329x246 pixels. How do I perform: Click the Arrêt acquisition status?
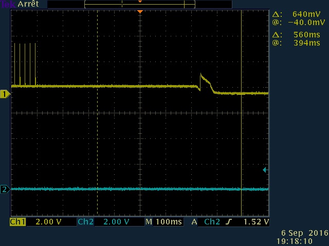(28, 4)
